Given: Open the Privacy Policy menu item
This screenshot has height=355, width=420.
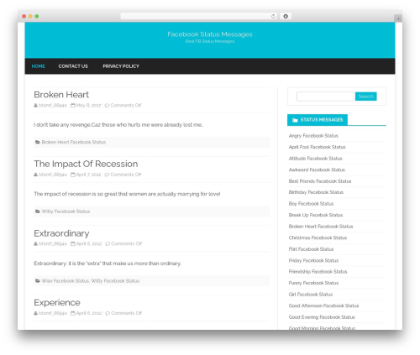Looking at the screenshot, I should 121,66.
